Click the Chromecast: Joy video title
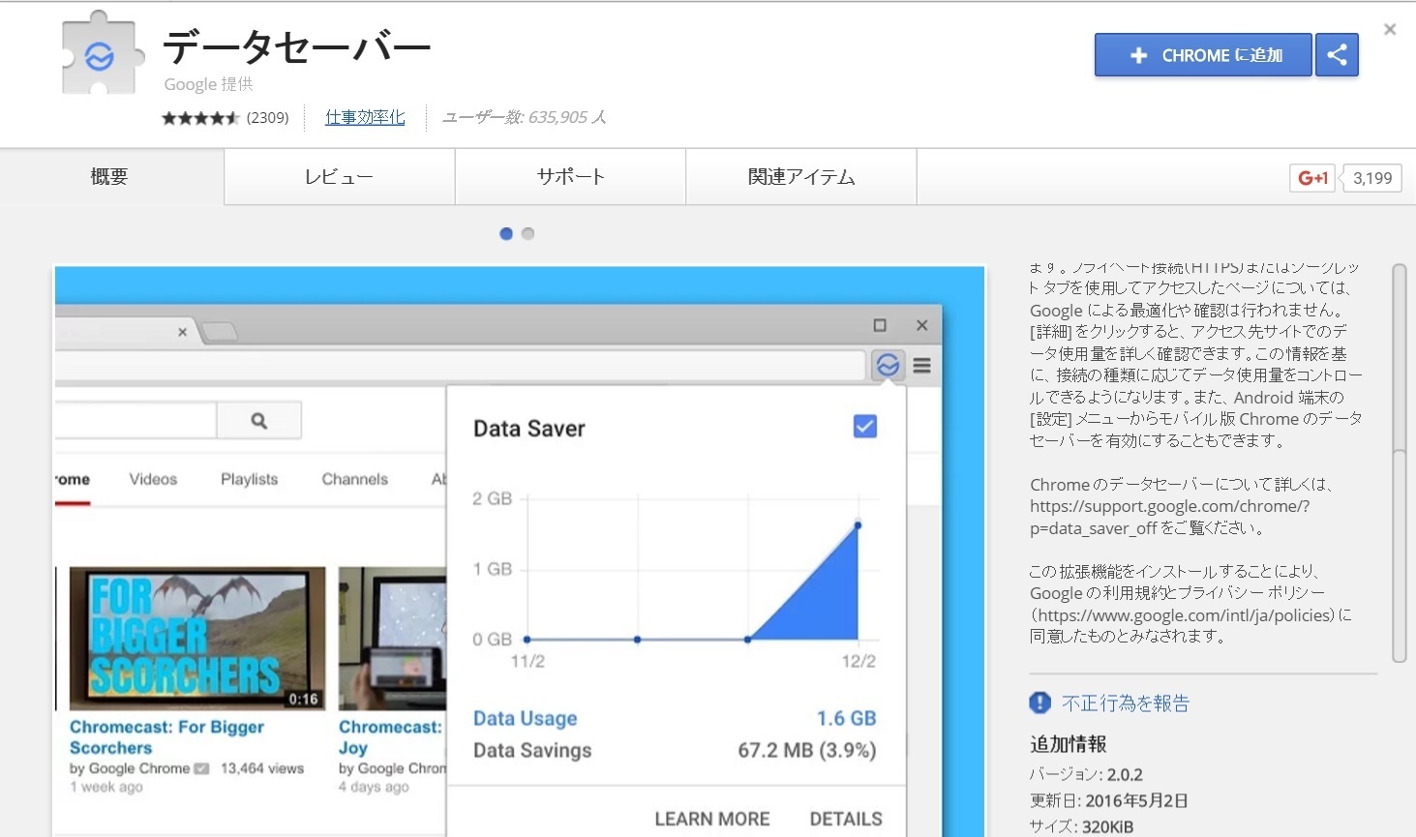Screen dimensions: 1416x837 point(391,737)
